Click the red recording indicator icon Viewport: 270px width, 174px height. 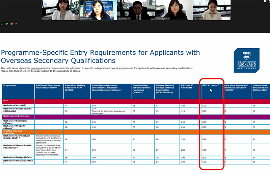12,24
